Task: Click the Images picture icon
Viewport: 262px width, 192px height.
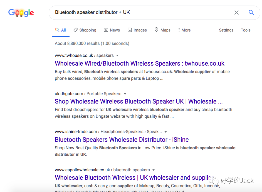Action: click(x=130, y=30)
